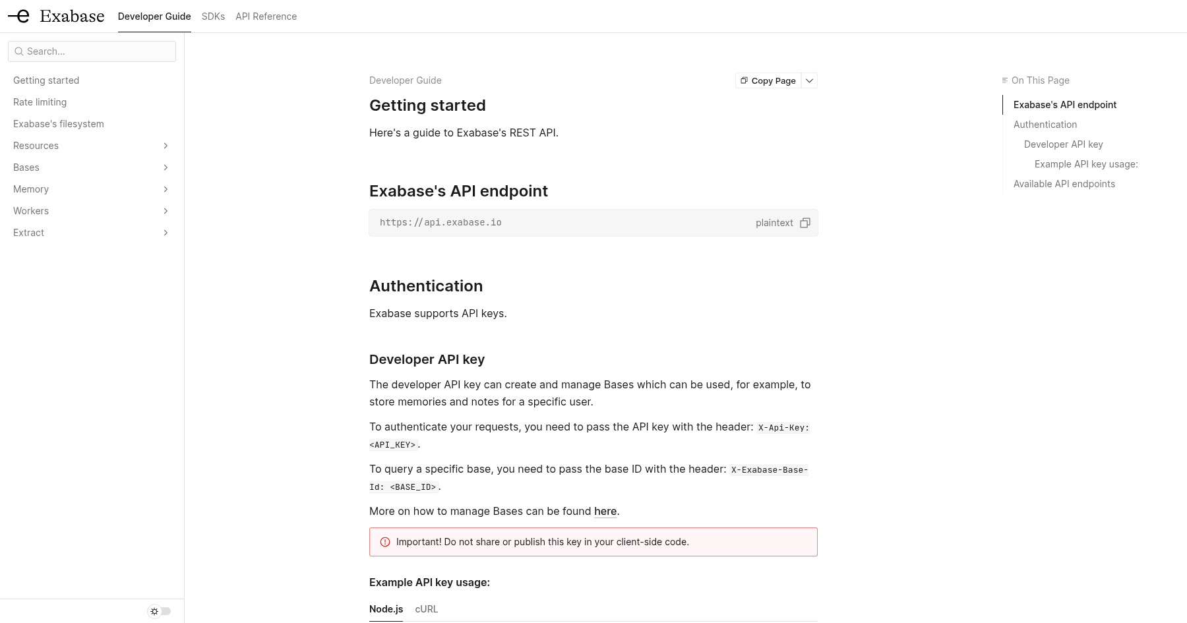
Task: Expand the Bases sidebar section
Action: (x=166, y=167)
